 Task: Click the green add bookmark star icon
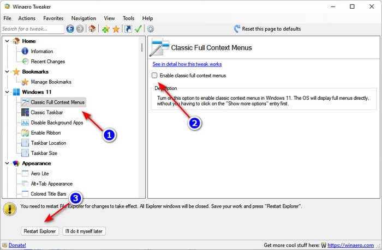[106, 29]
